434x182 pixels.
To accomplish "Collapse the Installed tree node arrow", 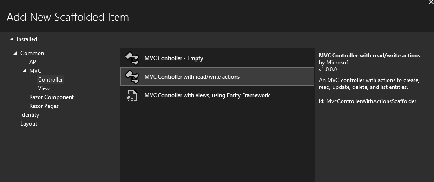I will tap(11, 39).
